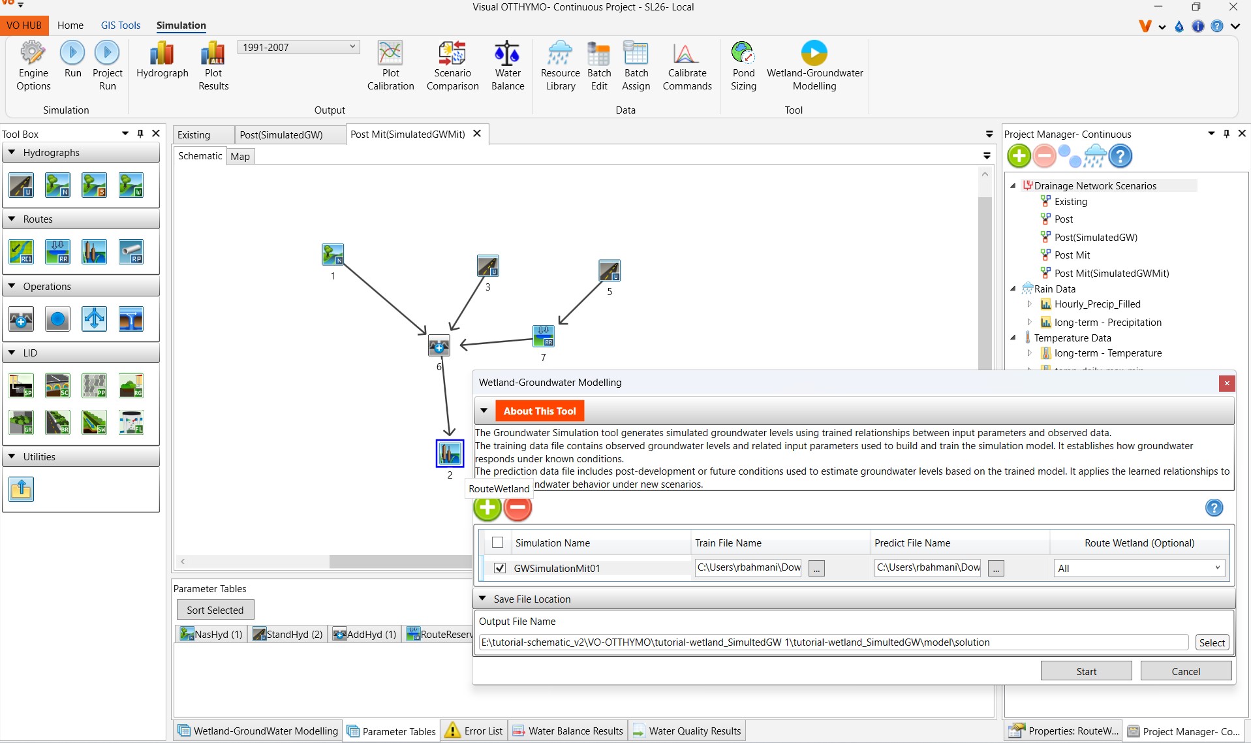
Task: Click Select for output file location
Action: 1212,642
